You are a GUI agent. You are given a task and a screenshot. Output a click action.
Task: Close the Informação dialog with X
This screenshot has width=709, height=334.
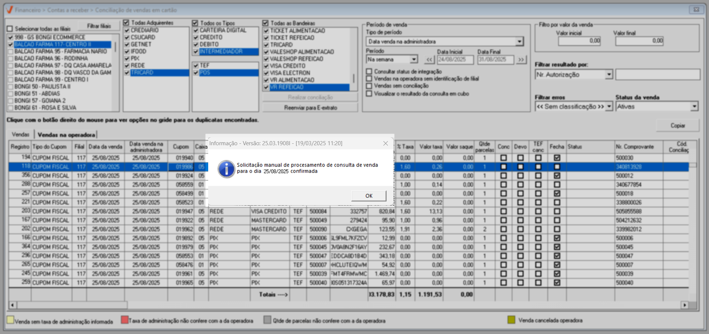click(x=385, y=143)
